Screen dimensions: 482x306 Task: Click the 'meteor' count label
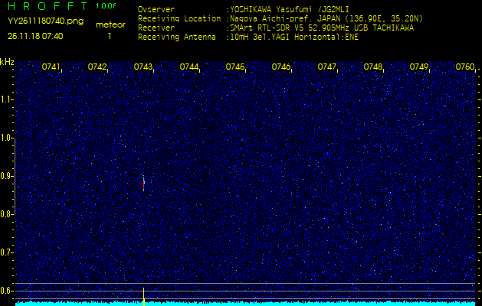pos(110,24)
